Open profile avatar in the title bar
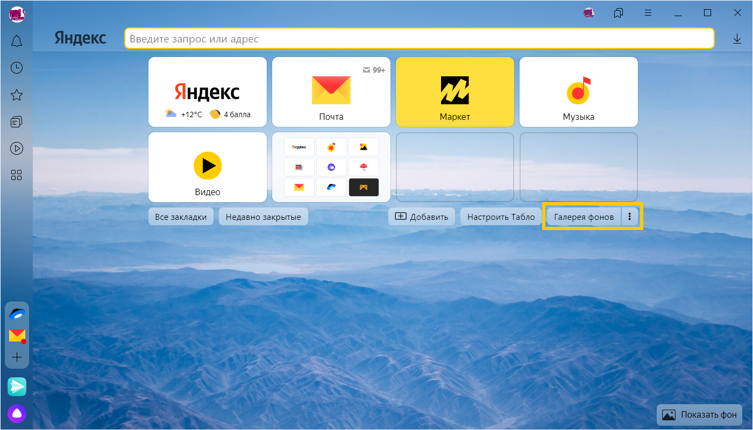The height and width of the screenshot is (430, 753). [589, 13]
